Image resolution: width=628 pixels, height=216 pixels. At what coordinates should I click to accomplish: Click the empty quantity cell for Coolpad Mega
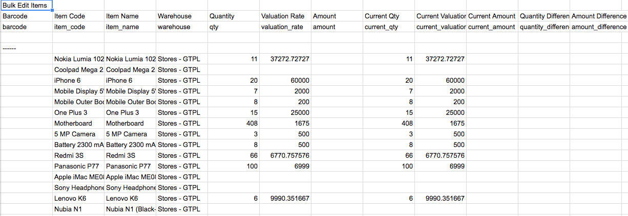coord(233,70)
